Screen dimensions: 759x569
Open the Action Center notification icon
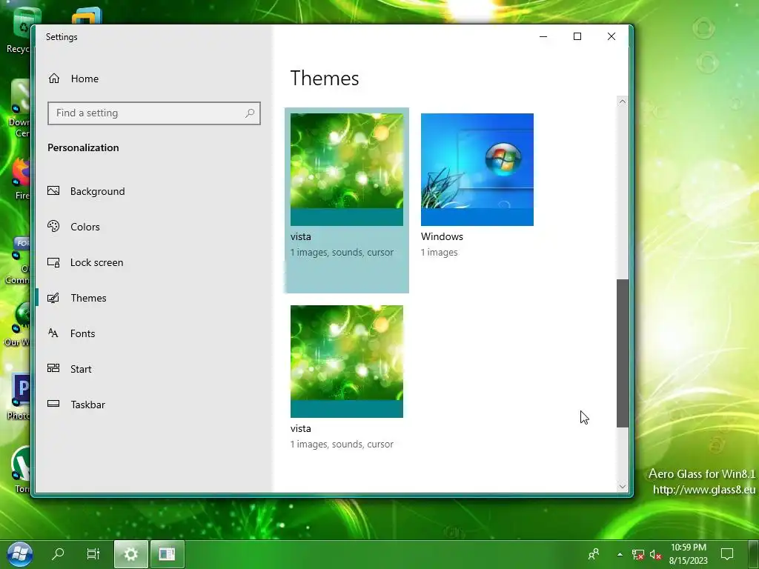click(727, 554)
